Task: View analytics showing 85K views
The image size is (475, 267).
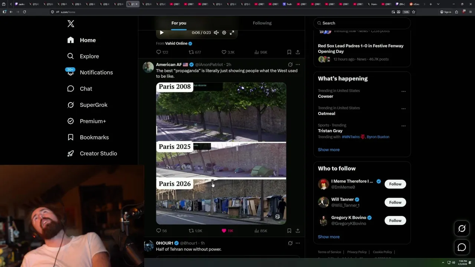Action: pyautogui.click(x=261, y=231)
